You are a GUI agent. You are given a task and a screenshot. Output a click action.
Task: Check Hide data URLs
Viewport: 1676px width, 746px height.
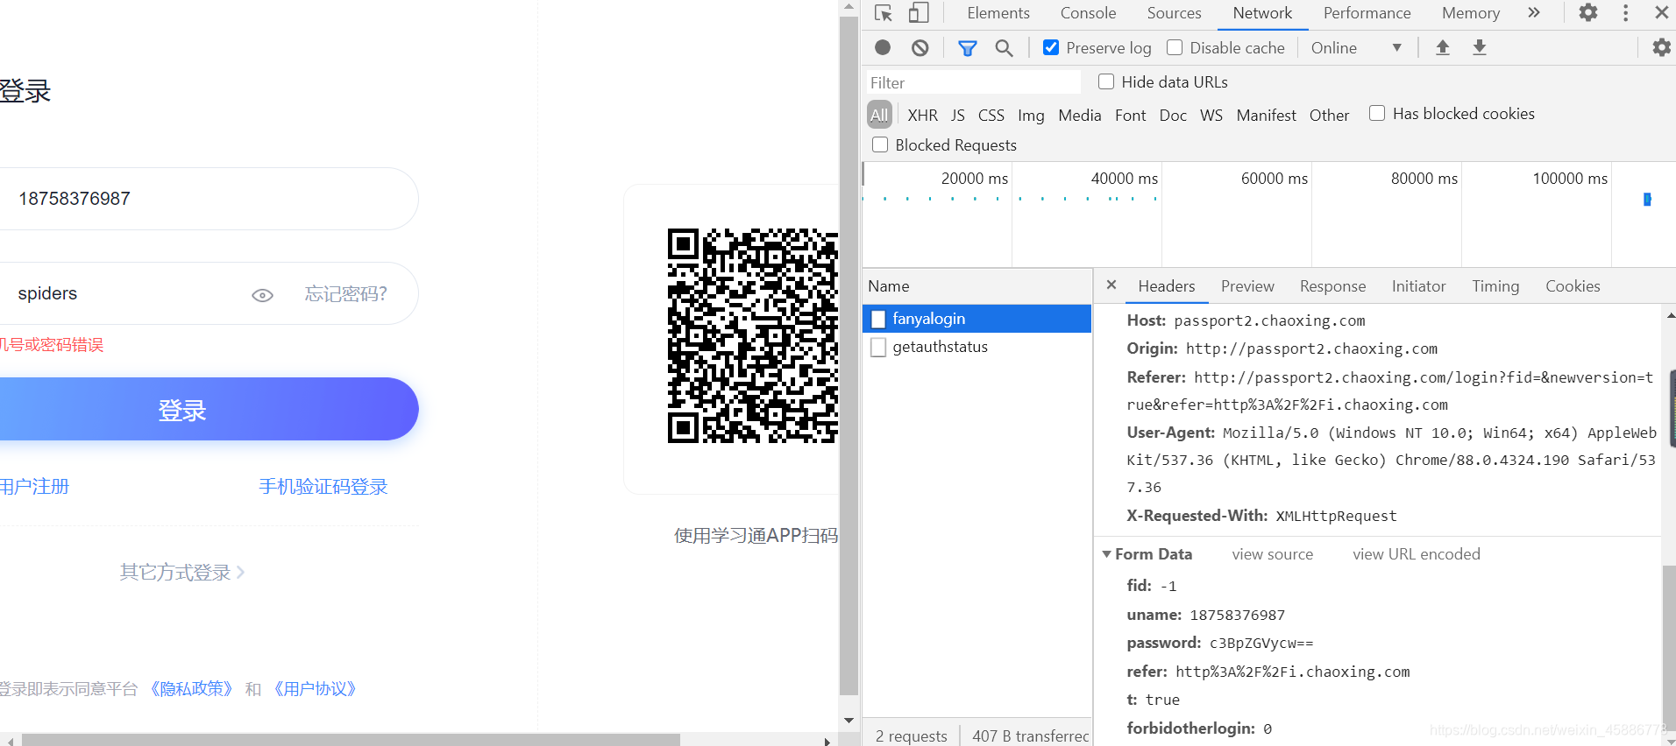pyautogui.click(x=1106, y=81)
